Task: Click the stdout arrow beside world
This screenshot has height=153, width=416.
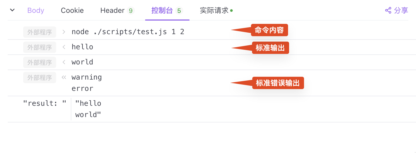Action: [64, 62]
